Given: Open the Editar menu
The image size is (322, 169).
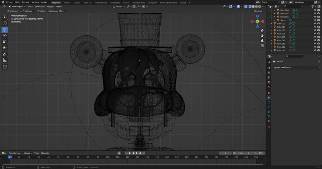Looking at the screenshot, I should (17, 2).
